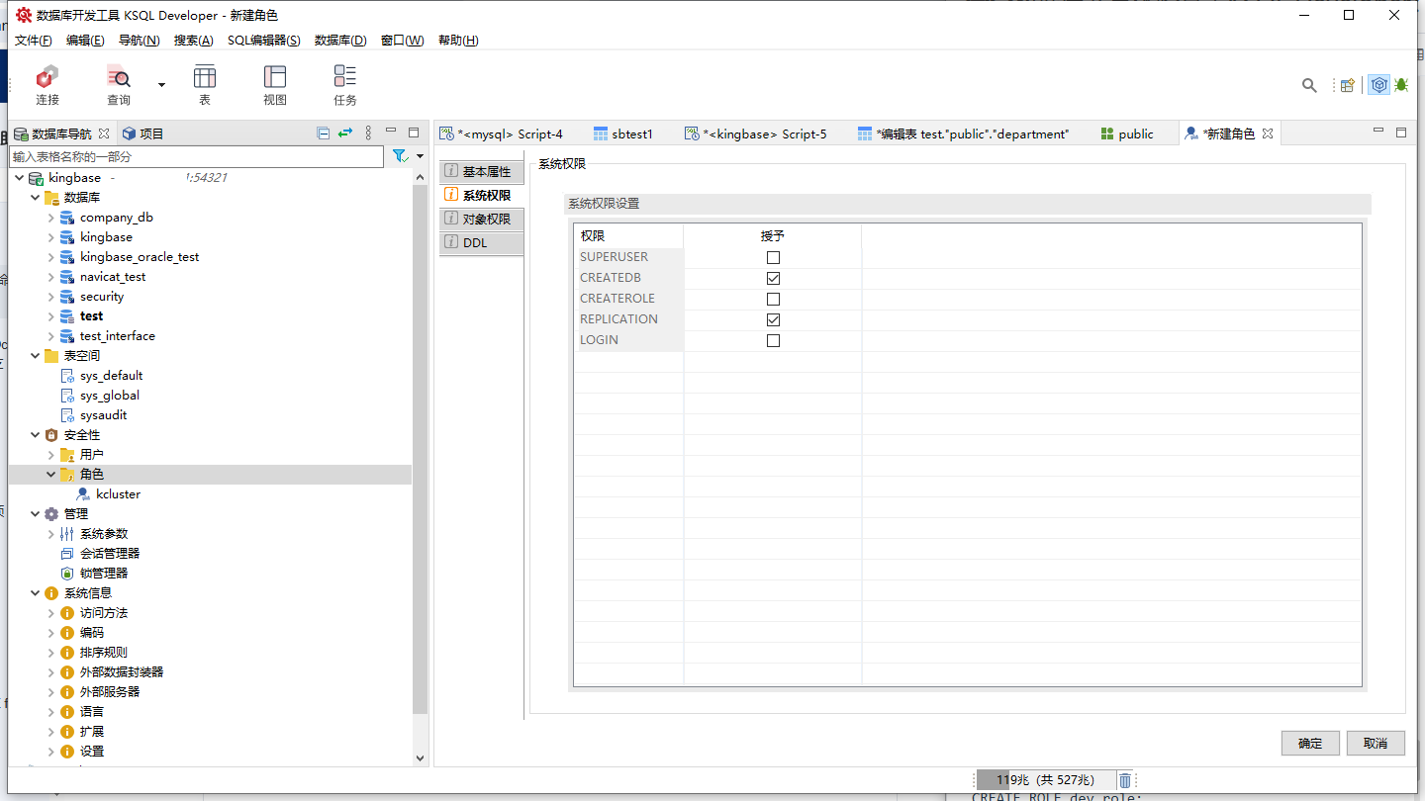Screen dimensions: 1425x801
Task: Click the collapse-all icon in the navigator header
Action: click(324, 133)
